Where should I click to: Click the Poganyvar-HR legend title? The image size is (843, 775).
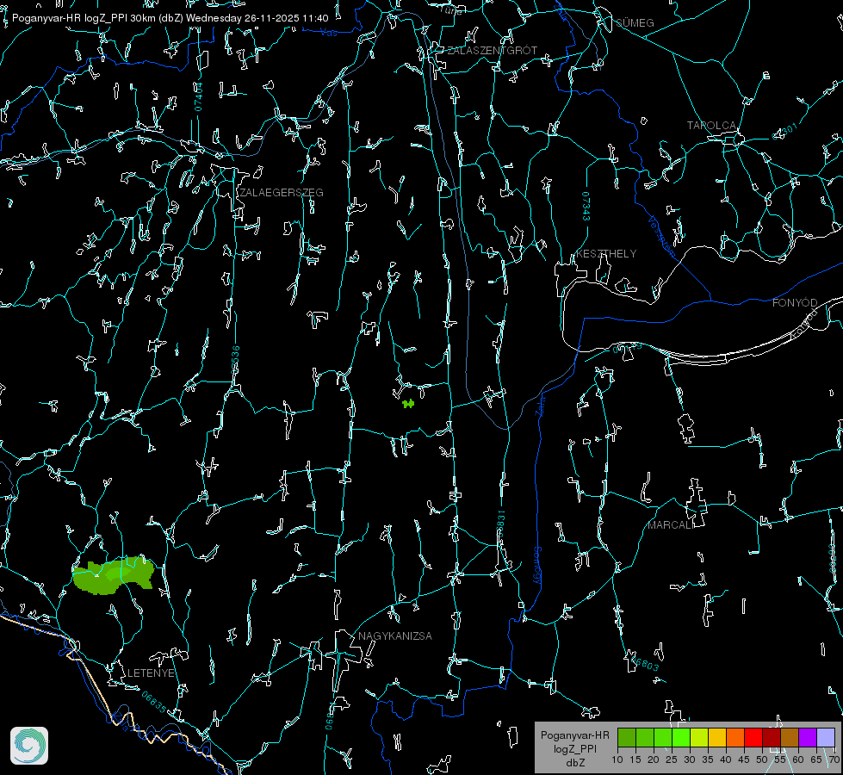(574, 735)
